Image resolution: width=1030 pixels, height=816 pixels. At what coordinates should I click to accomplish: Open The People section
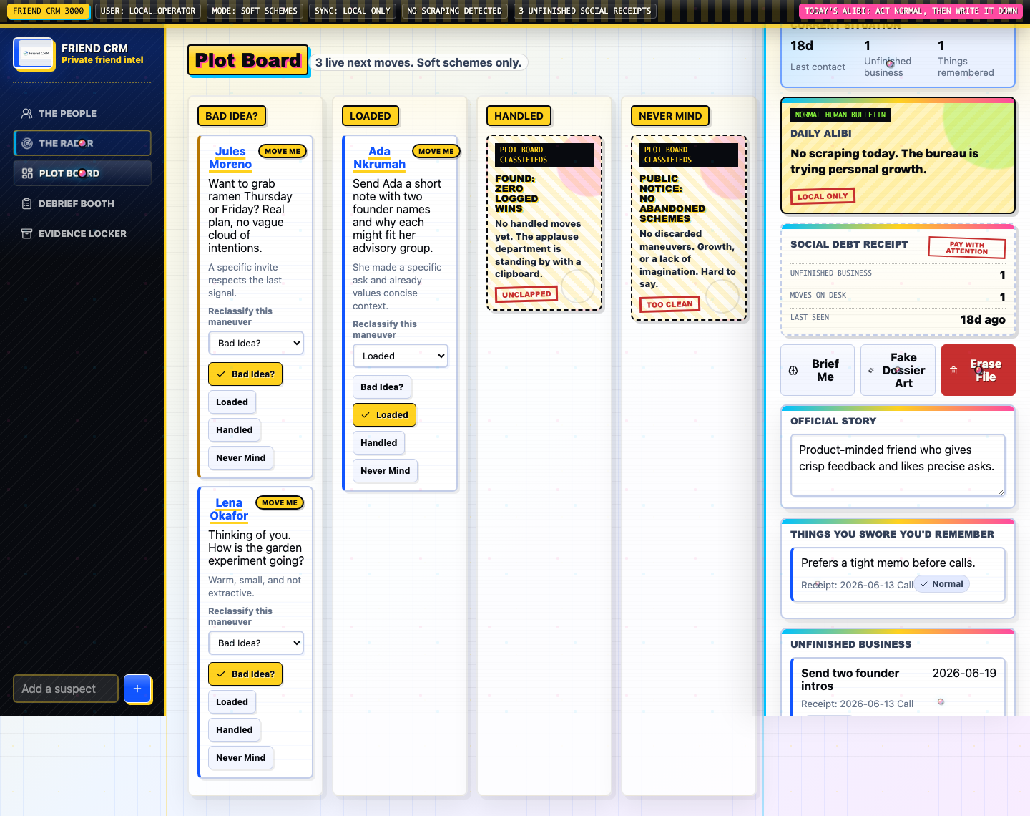[x=82, y=113]
